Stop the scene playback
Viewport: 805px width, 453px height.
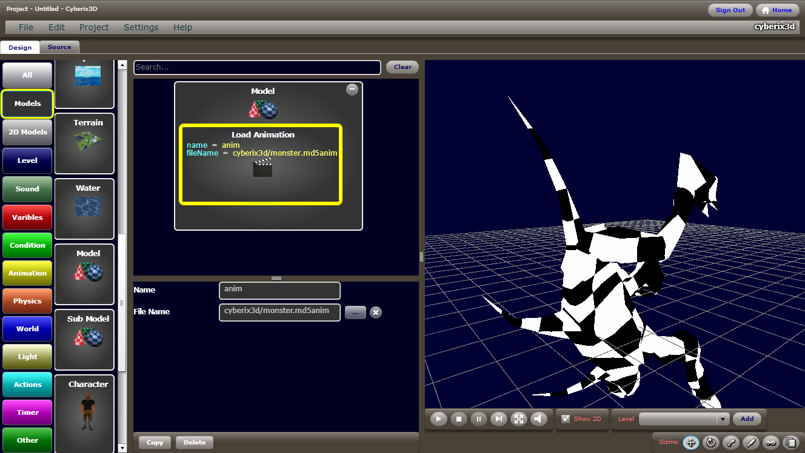coord(459,418)
